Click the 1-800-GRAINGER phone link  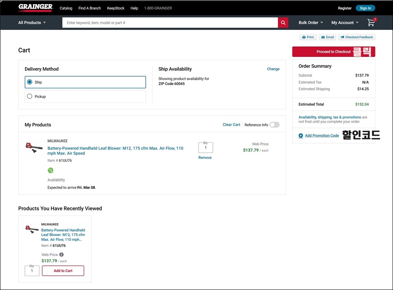click(x=158, y=8)
